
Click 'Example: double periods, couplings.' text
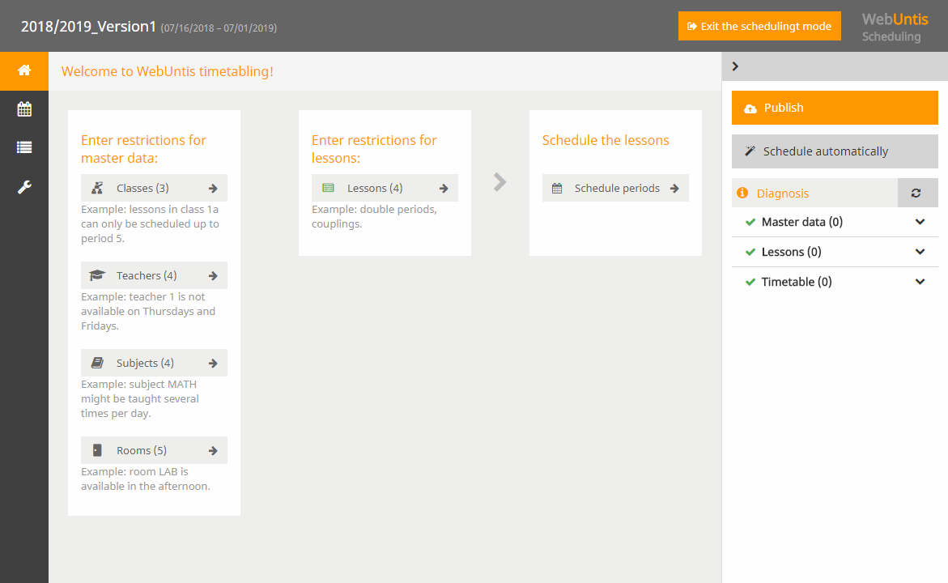pyautogui.click(x=374, y=216)
